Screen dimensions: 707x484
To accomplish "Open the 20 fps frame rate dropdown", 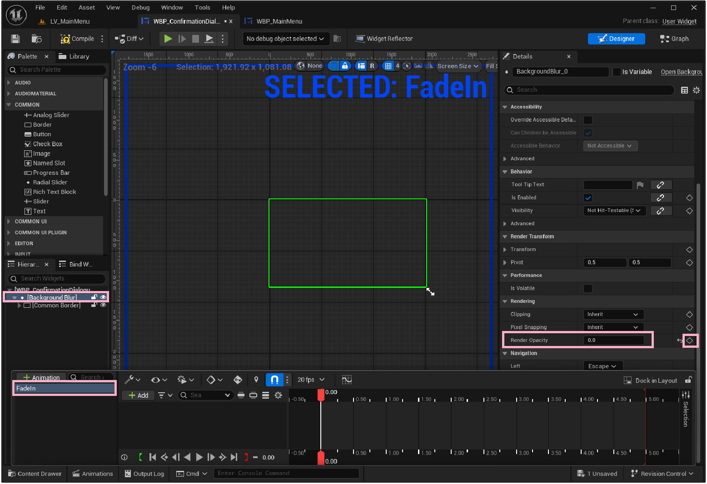I will pos(311,380).
